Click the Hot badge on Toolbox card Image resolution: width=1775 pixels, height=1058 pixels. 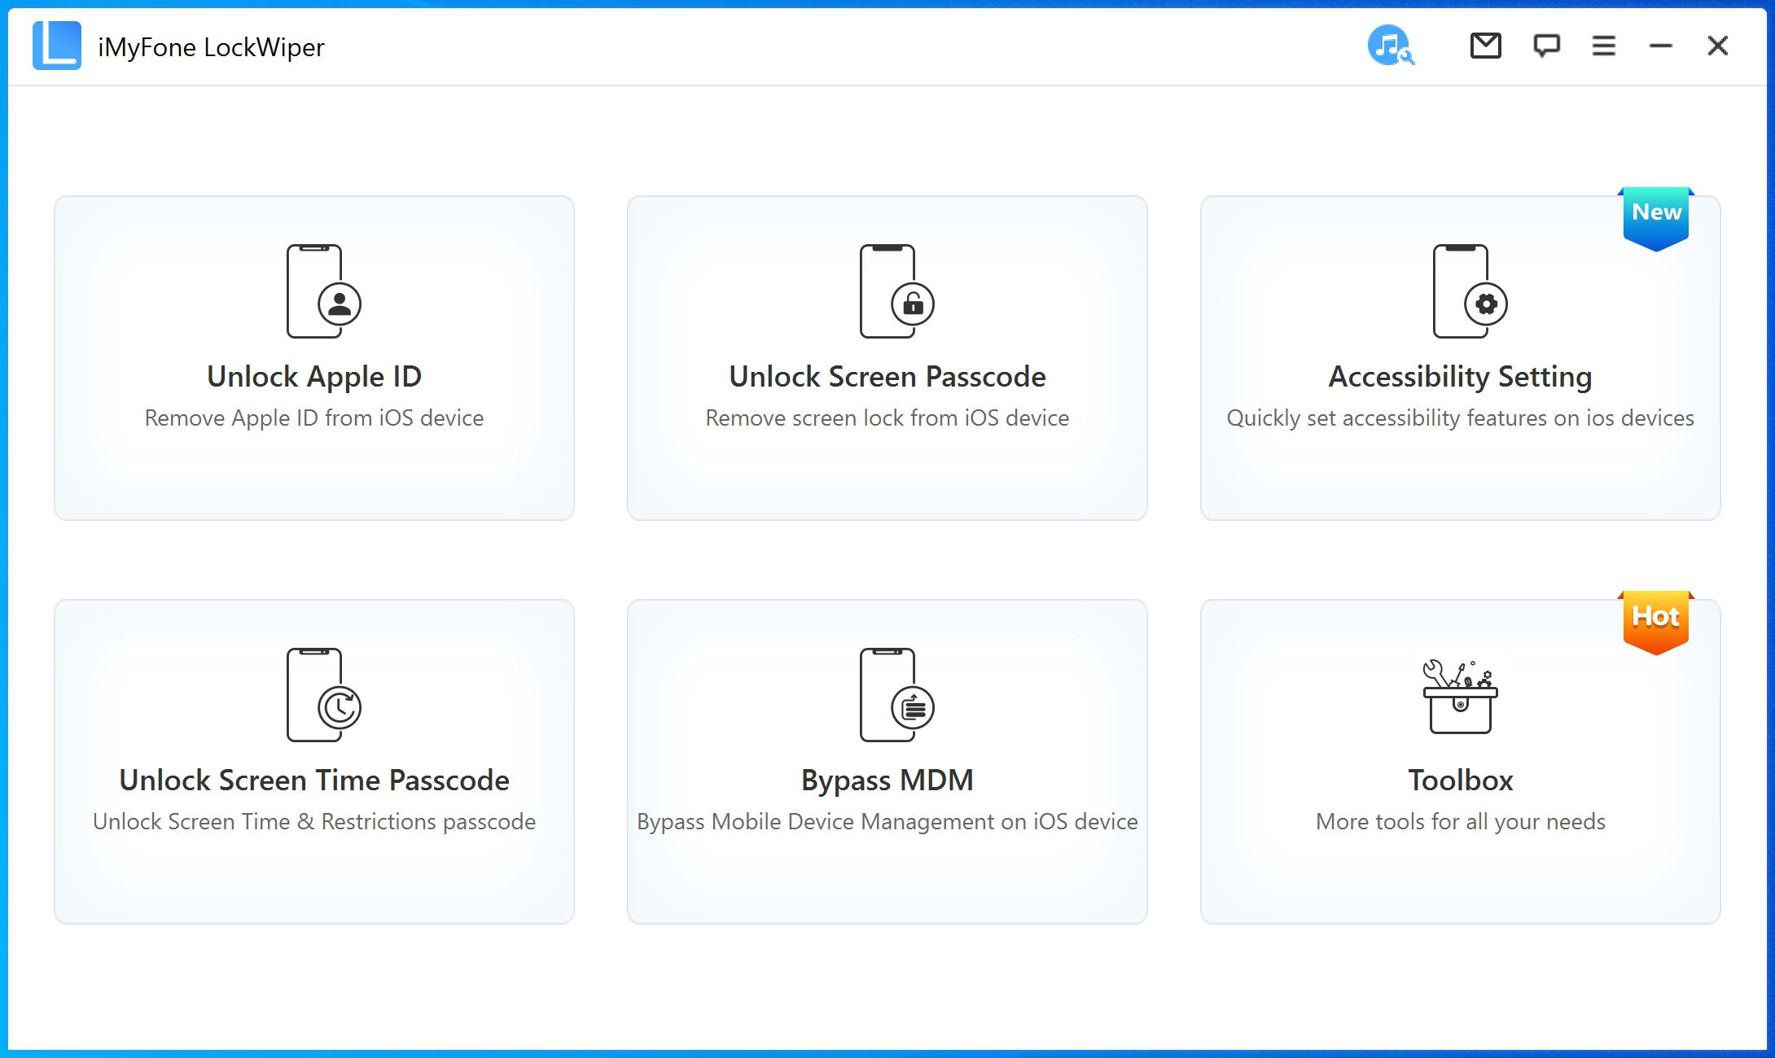[x=1655, y=619]
